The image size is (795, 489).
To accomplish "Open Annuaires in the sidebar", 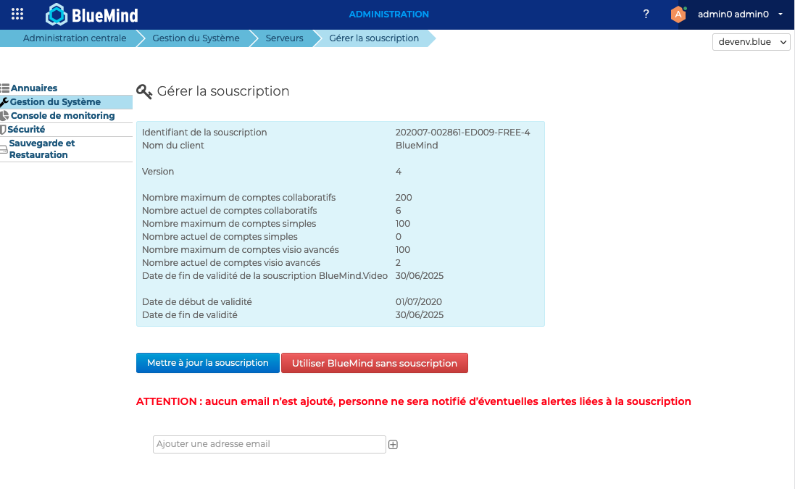I will (x=34, y=88).
